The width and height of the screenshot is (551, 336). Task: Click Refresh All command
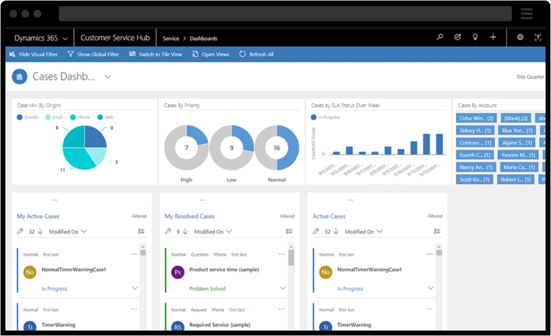257,54
